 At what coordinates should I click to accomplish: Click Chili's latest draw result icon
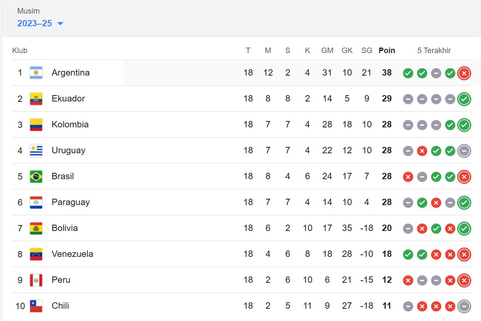click(464, 306)
